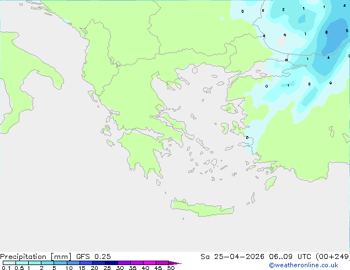350x270 pixels.
Task: Click the legend value "0.1"
Action: (6, 268)
